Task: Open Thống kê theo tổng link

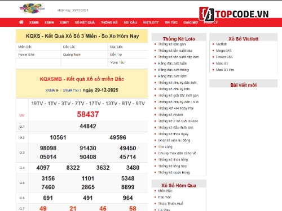Action: pyautogui.click(x=173, y=160)
